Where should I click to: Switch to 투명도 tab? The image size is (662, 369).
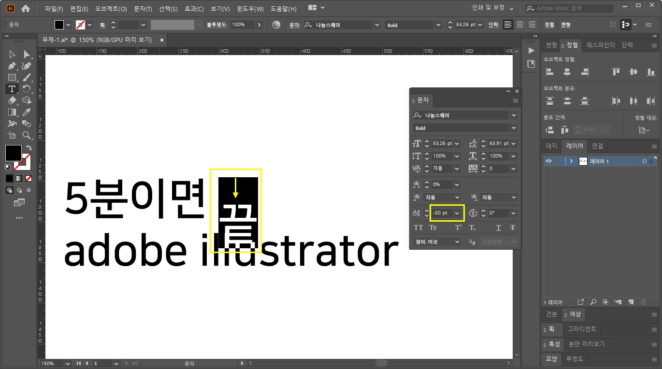coord(575,359)
